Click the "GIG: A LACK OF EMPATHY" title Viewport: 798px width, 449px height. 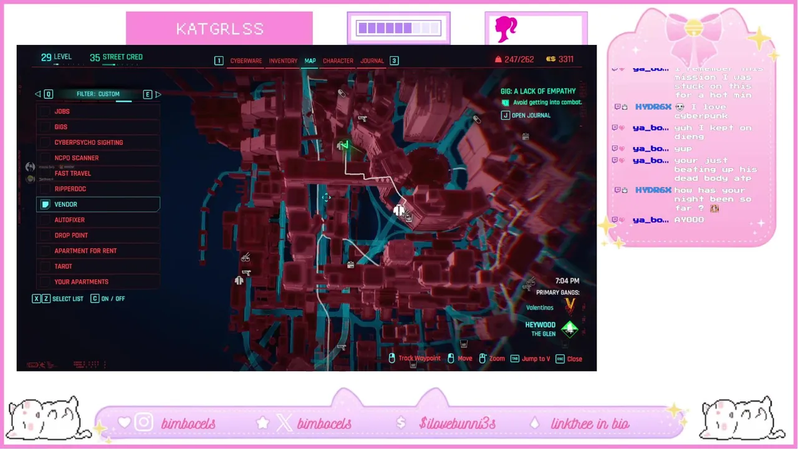pos(538,92)
